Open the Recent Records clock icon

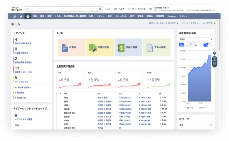pos(14,16)
